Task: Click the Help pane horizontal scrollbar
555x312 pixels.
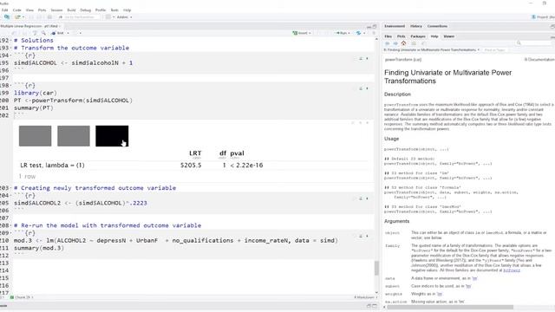Action: point(449,307)
